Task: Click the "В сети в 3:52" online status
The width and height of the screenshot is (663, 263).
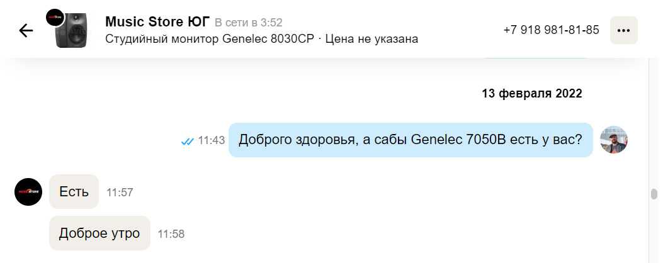Action: [248, 23]
